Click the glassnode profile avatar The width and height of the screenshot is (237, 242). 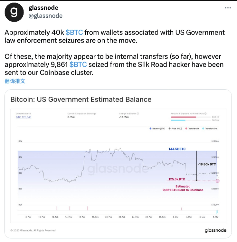pyautogui.click(x=14, y=12)
